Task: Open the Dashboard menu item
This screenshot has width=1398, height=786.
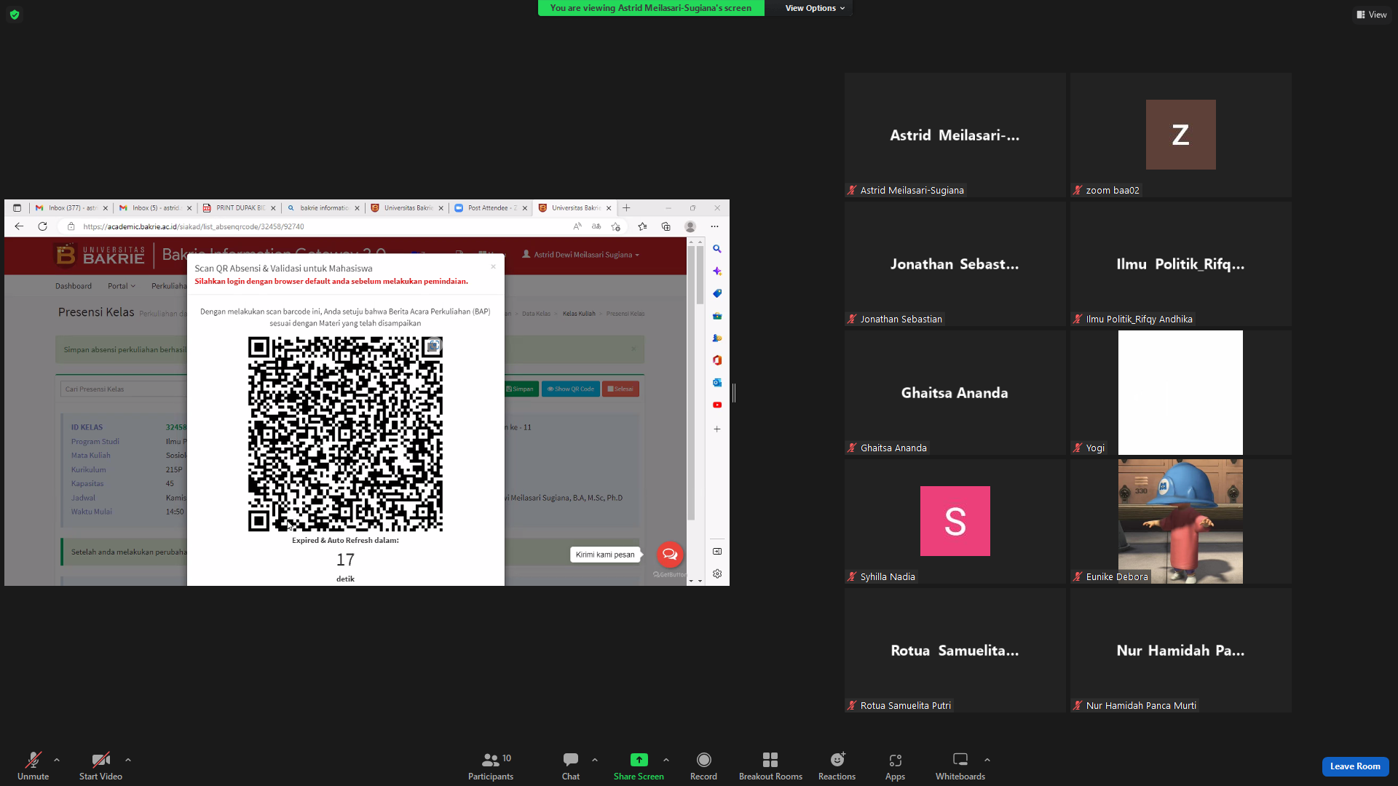Action: click(74, 286)
